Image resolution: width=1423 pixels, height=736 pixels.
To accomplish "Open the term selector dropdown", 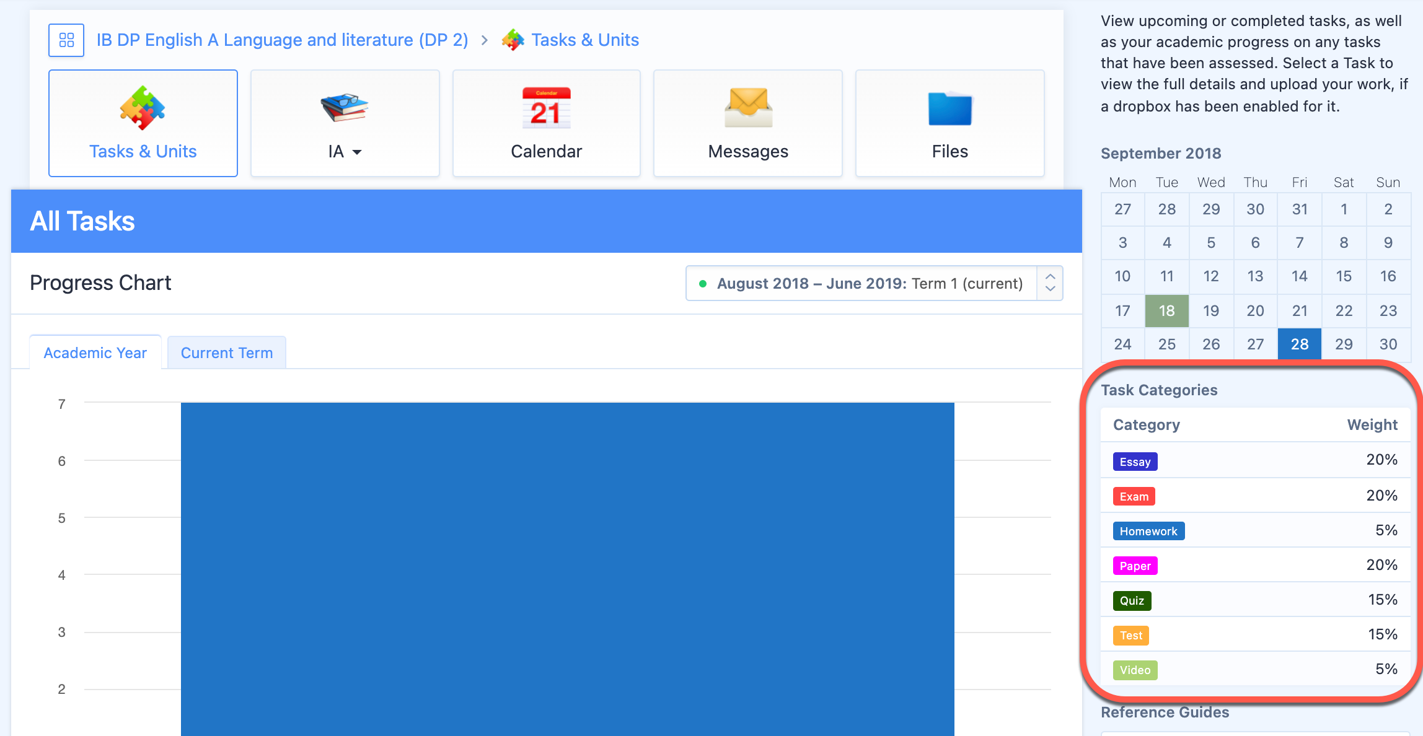I will [x=875, y=283].
